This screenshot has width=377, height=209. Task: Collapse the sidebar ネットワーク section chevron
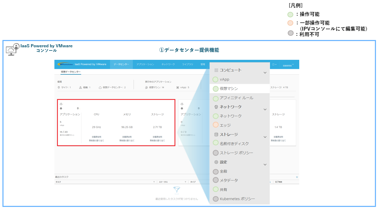[265, 110]
